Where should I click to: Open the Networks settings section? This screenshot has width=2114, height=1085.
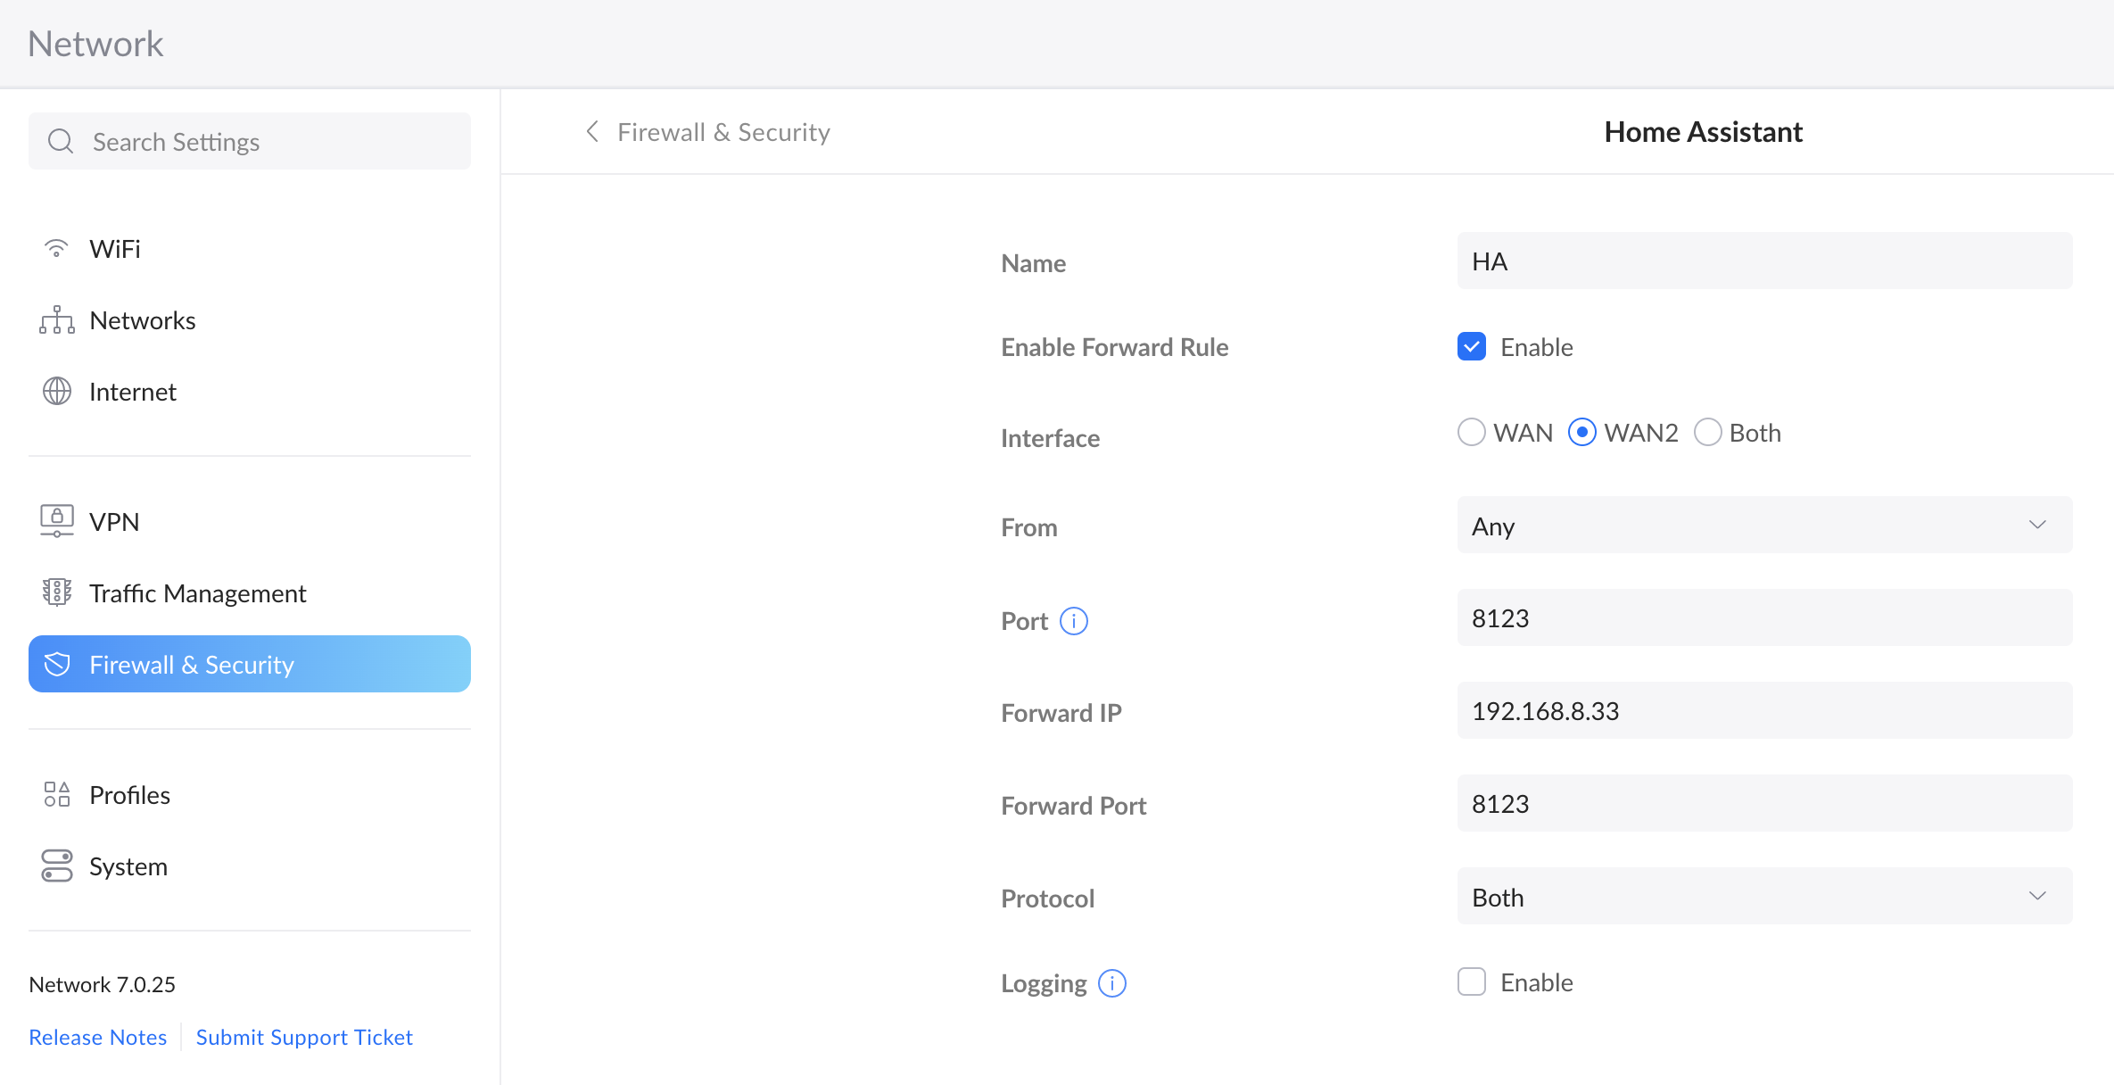[x=250, y=319]
